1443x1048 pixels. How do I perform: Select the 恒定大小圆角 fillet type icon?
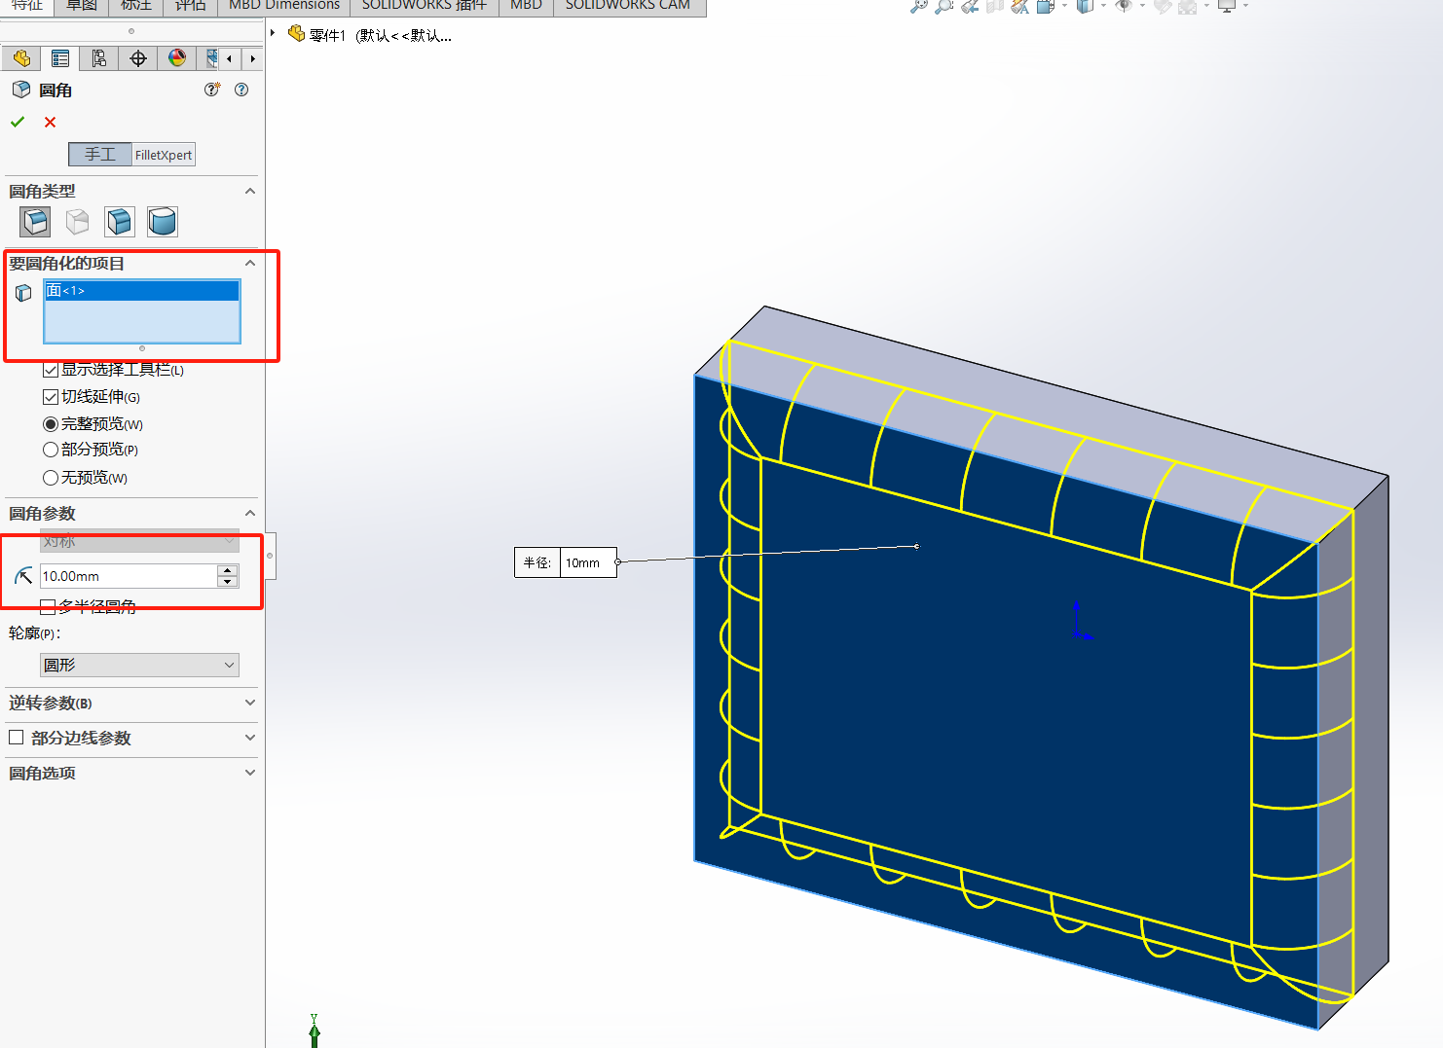pyautogui.click(x=35, y=221)
